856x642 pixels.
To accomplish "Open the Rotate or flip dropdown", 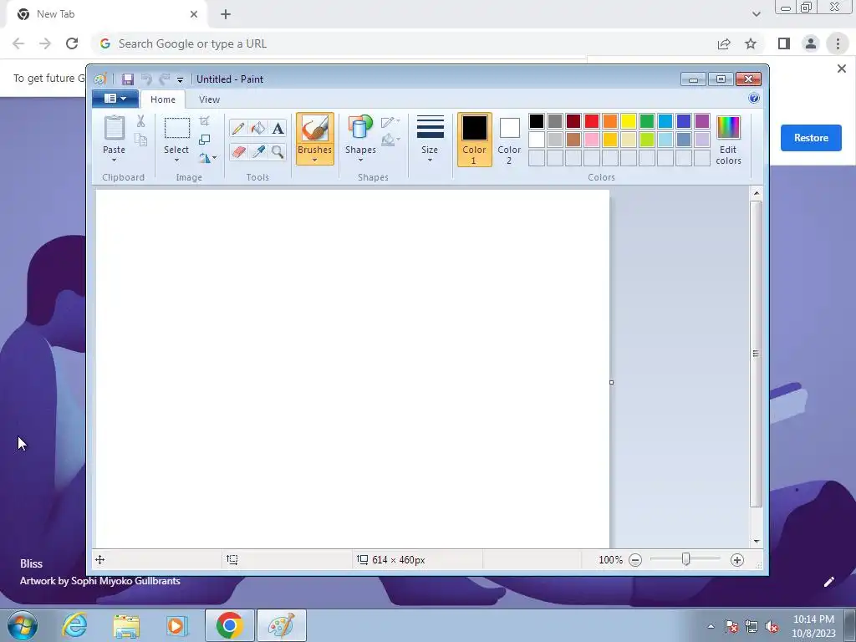I will coord(207,158).
